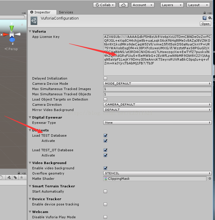Uncheck Activate under Load TEST Database
The image size is (215, 220).
[x=105, y=141]
